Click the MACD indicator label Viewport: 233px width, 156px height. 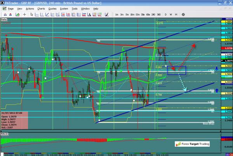click(x=5, y=134)
